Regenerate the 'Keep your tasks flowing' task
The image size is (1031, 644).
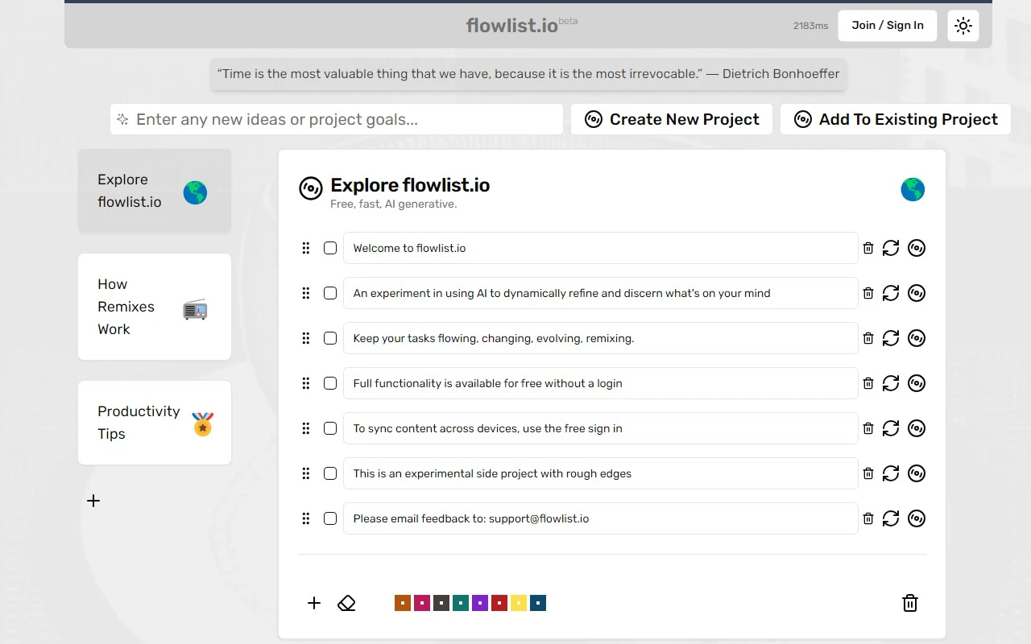[x=891, y=338]
